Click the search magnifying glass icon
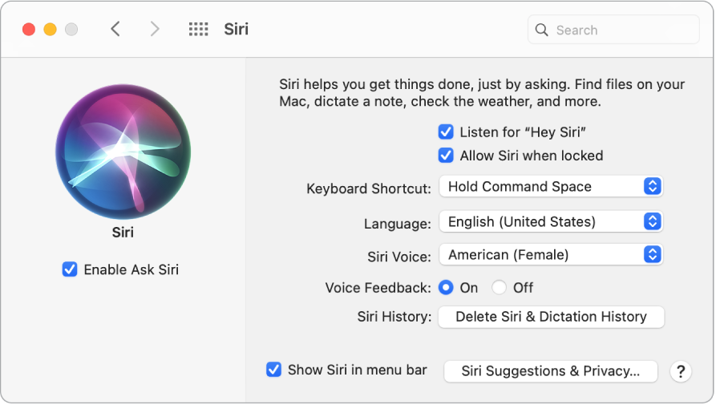The image size is (716, 405). click(x=541, y=30)
